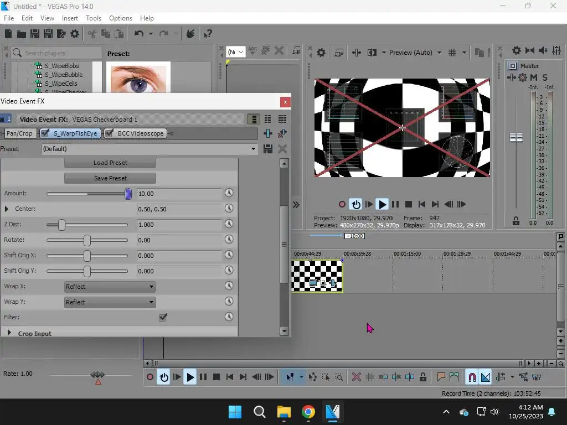This screenshot has height=425, width=567.
Task: Delete preset with the X icon
Action: tap(282, 149)
